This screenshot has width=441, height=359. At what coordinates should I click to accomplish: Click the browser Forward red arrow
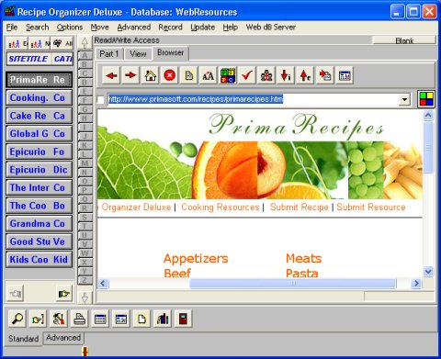130,75
